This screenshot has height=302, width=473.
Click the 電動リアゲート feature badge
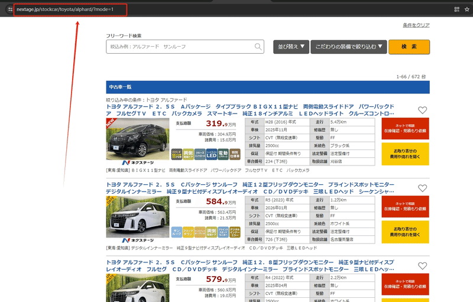tap(223, 154)
